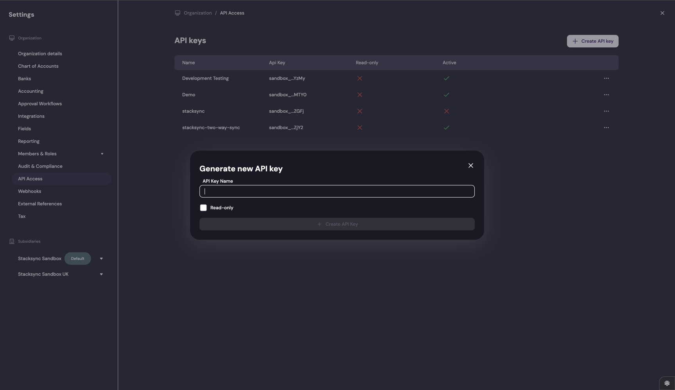The width and height of the screenshot is (675, 390).
Task: Expand the Stacksync Sandbox subsidiary
Action: click(x=101, y=259)
